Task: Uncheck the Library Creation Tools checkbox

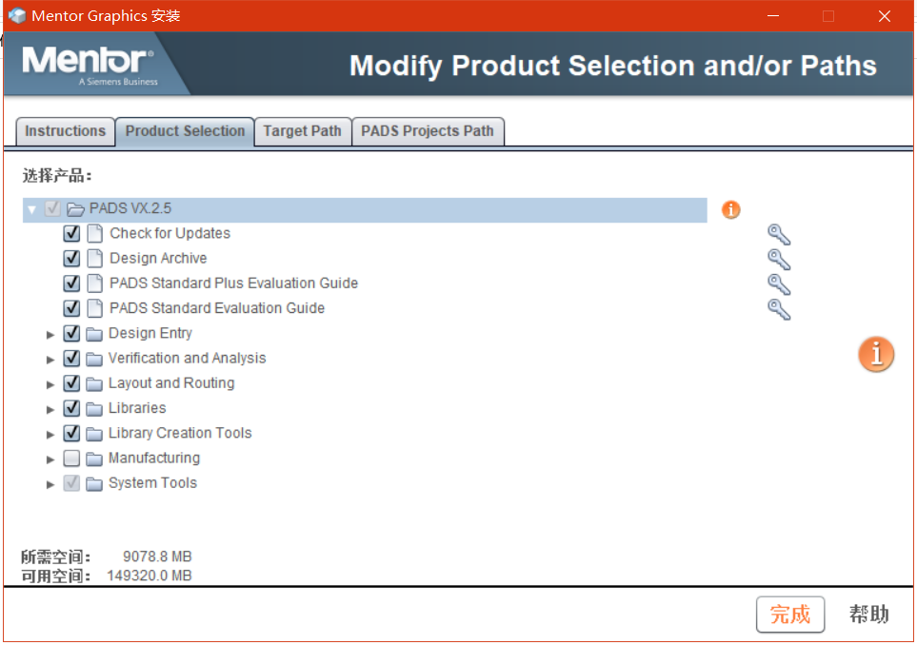Action: point(71,433)
